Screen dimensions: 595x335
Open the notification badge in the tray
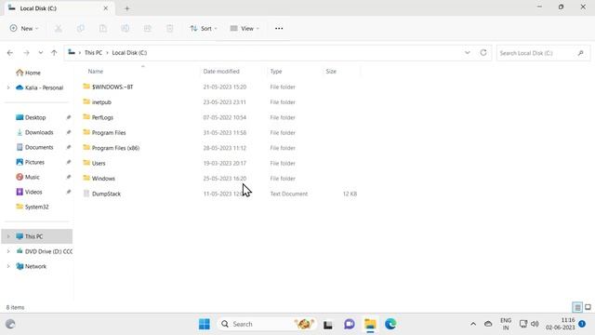[582, 324]
